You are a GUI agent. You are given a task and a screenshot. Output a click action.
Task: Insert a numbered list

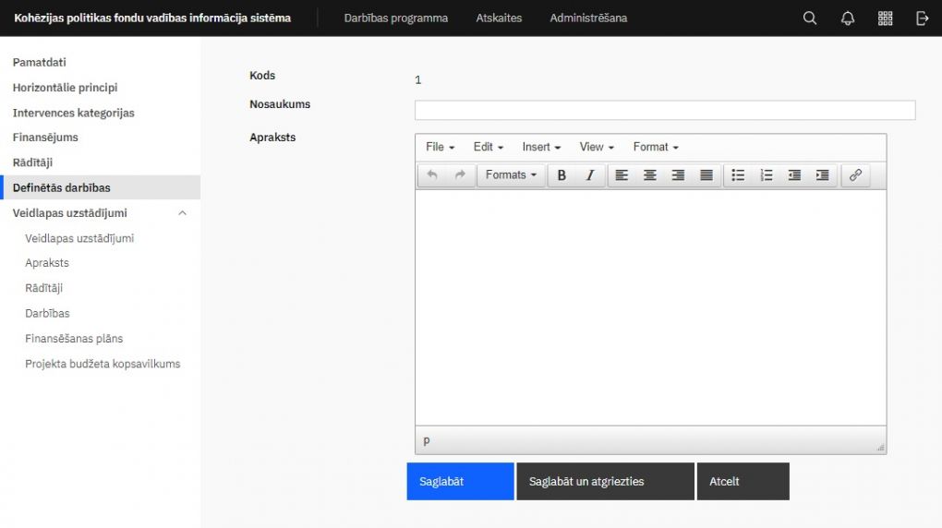(767, 175)
